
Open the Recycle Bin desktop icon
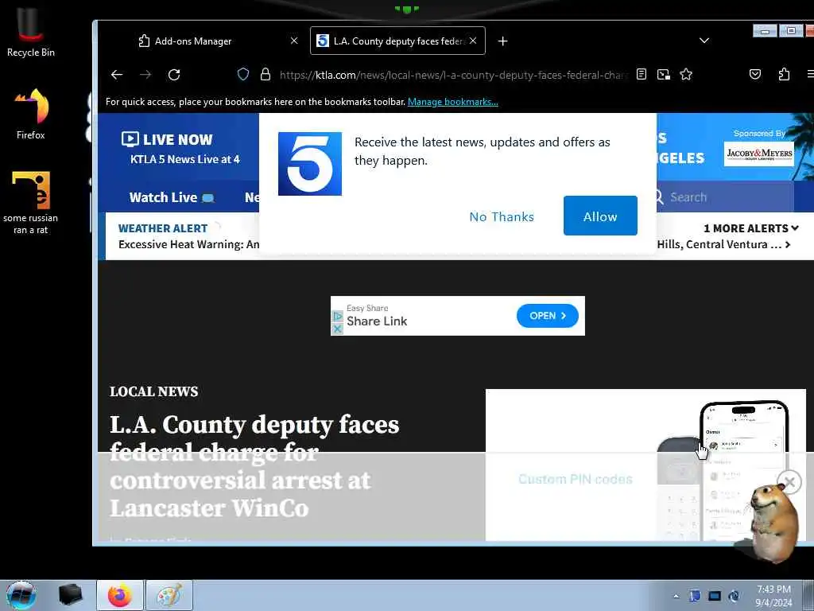(31, 32)
